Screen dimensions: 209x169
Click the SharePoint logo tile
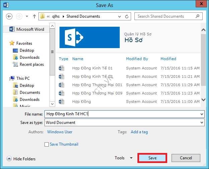(x=89, y=37)
